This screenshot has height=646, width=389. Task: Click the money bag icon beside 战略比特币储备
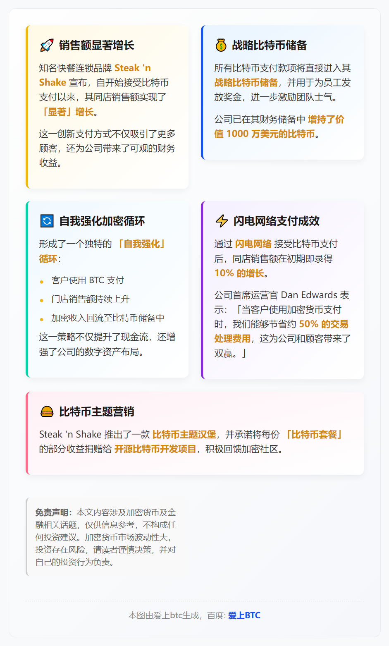(x=221, y=45)
